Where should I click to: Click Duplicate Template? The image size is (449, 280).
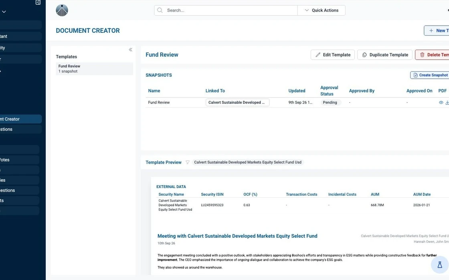[385, 55]
